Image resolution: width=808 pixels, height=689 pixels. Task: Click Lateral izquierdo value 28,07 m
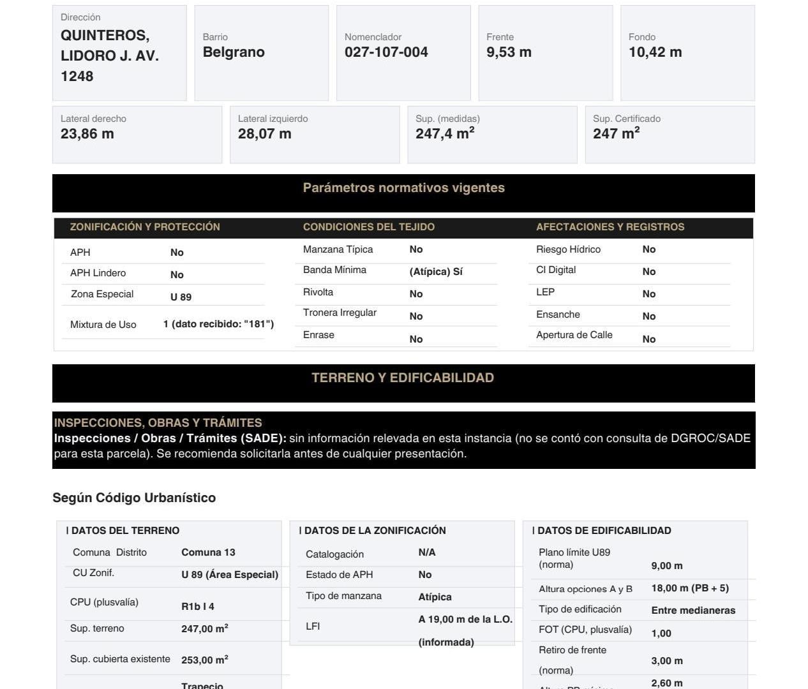(x=265, y=134)
